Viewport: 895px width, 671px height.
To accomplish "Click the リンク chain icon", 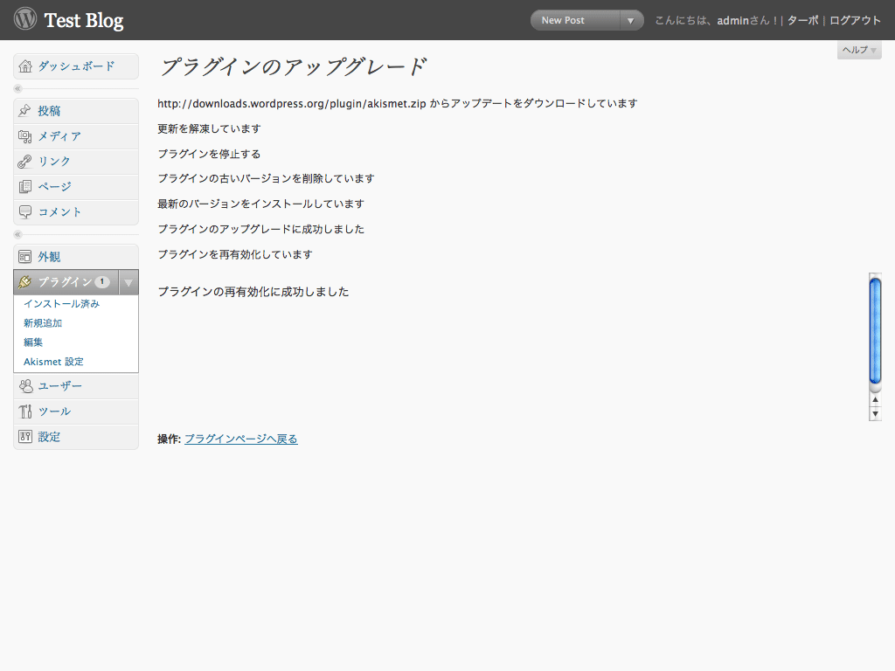I will [24, 162].
